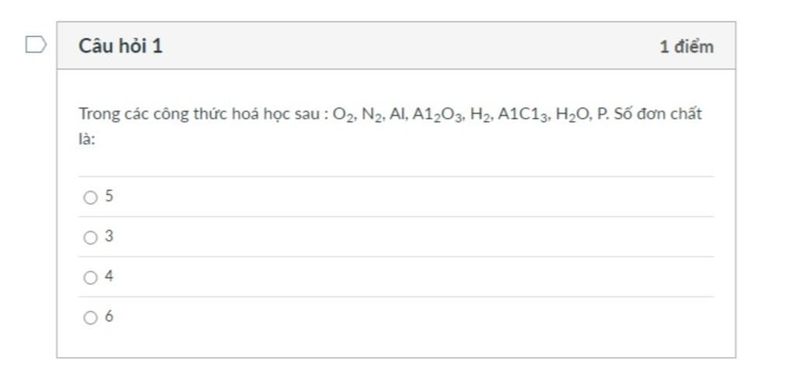Click the number 5 answer label

[109, 196]
